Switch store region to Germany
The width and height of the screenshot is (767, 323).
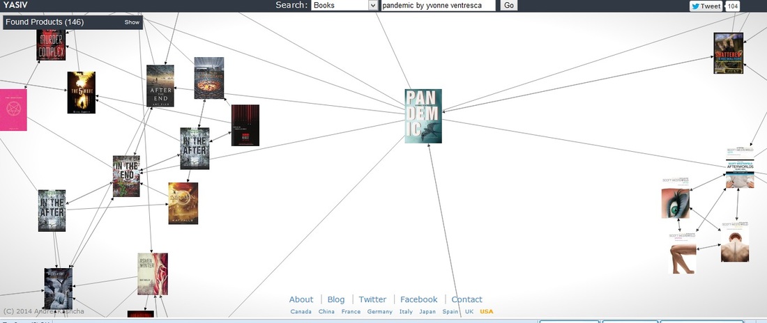tap(379, 312)
